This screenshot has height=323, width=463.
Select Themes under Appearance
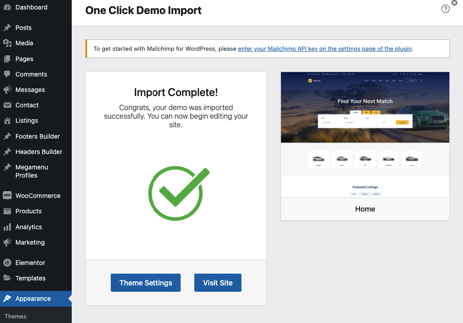[16, 316]
